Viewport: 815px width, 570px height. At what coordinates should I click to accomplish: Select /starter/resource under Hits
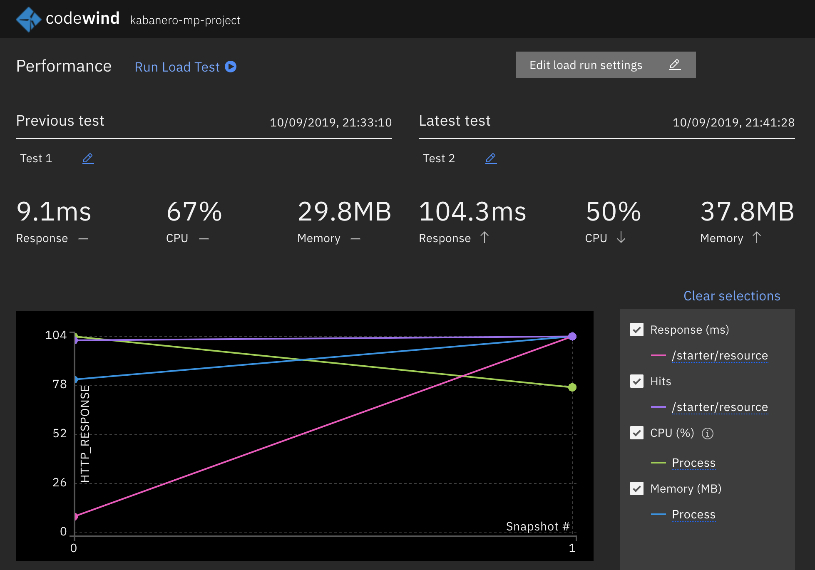719,407
